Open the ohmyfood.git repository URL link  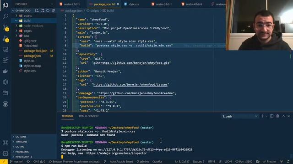coord(135,63)
